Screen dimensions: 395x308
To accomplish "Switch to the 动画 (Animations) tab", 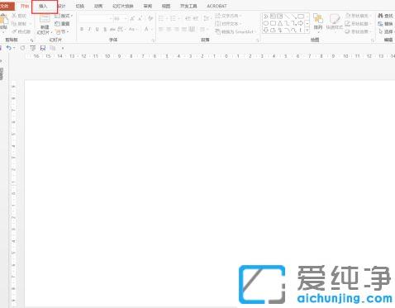I will tap(98, 6).
